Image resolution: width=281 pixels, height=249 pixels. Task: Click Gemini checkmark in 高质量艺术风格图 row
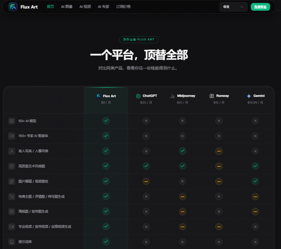(x=255, y=166)
